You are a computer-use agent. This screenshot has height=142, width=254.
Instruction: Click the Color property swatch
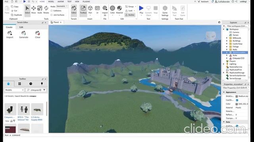237,104
